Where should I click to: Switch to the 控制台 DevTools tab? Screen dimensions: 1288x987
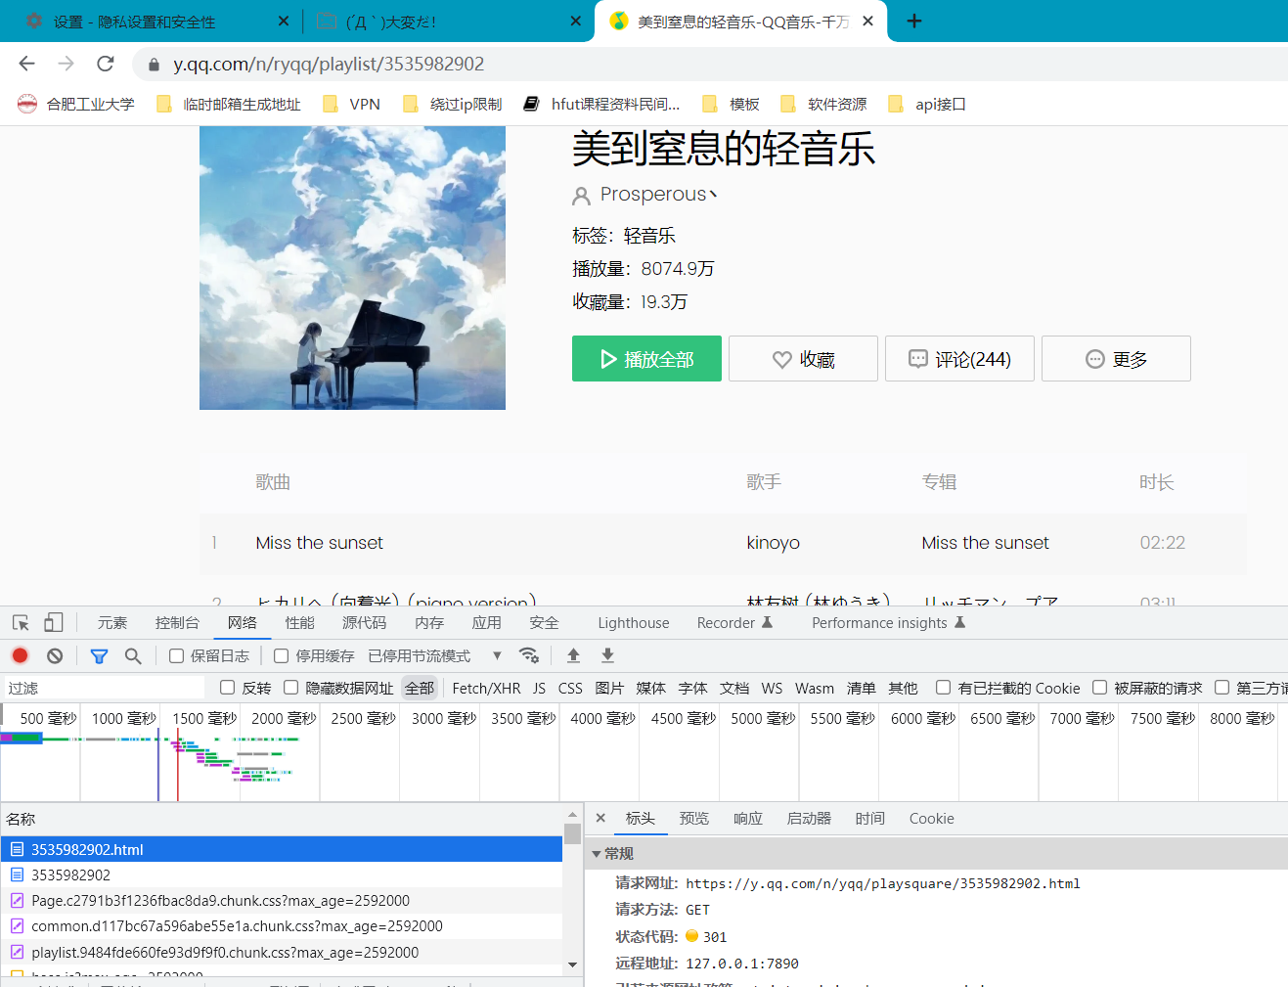coord(176,622)
